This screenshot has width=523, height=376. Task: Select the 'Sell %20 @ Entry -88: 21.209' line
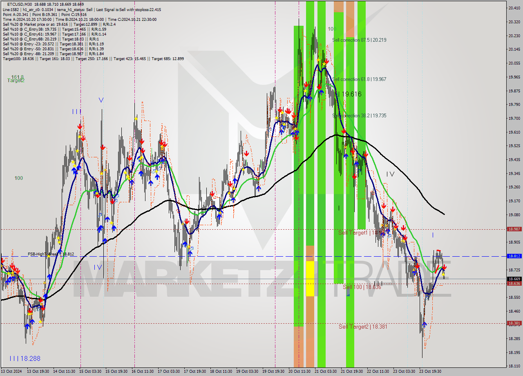tap(53, 54)
